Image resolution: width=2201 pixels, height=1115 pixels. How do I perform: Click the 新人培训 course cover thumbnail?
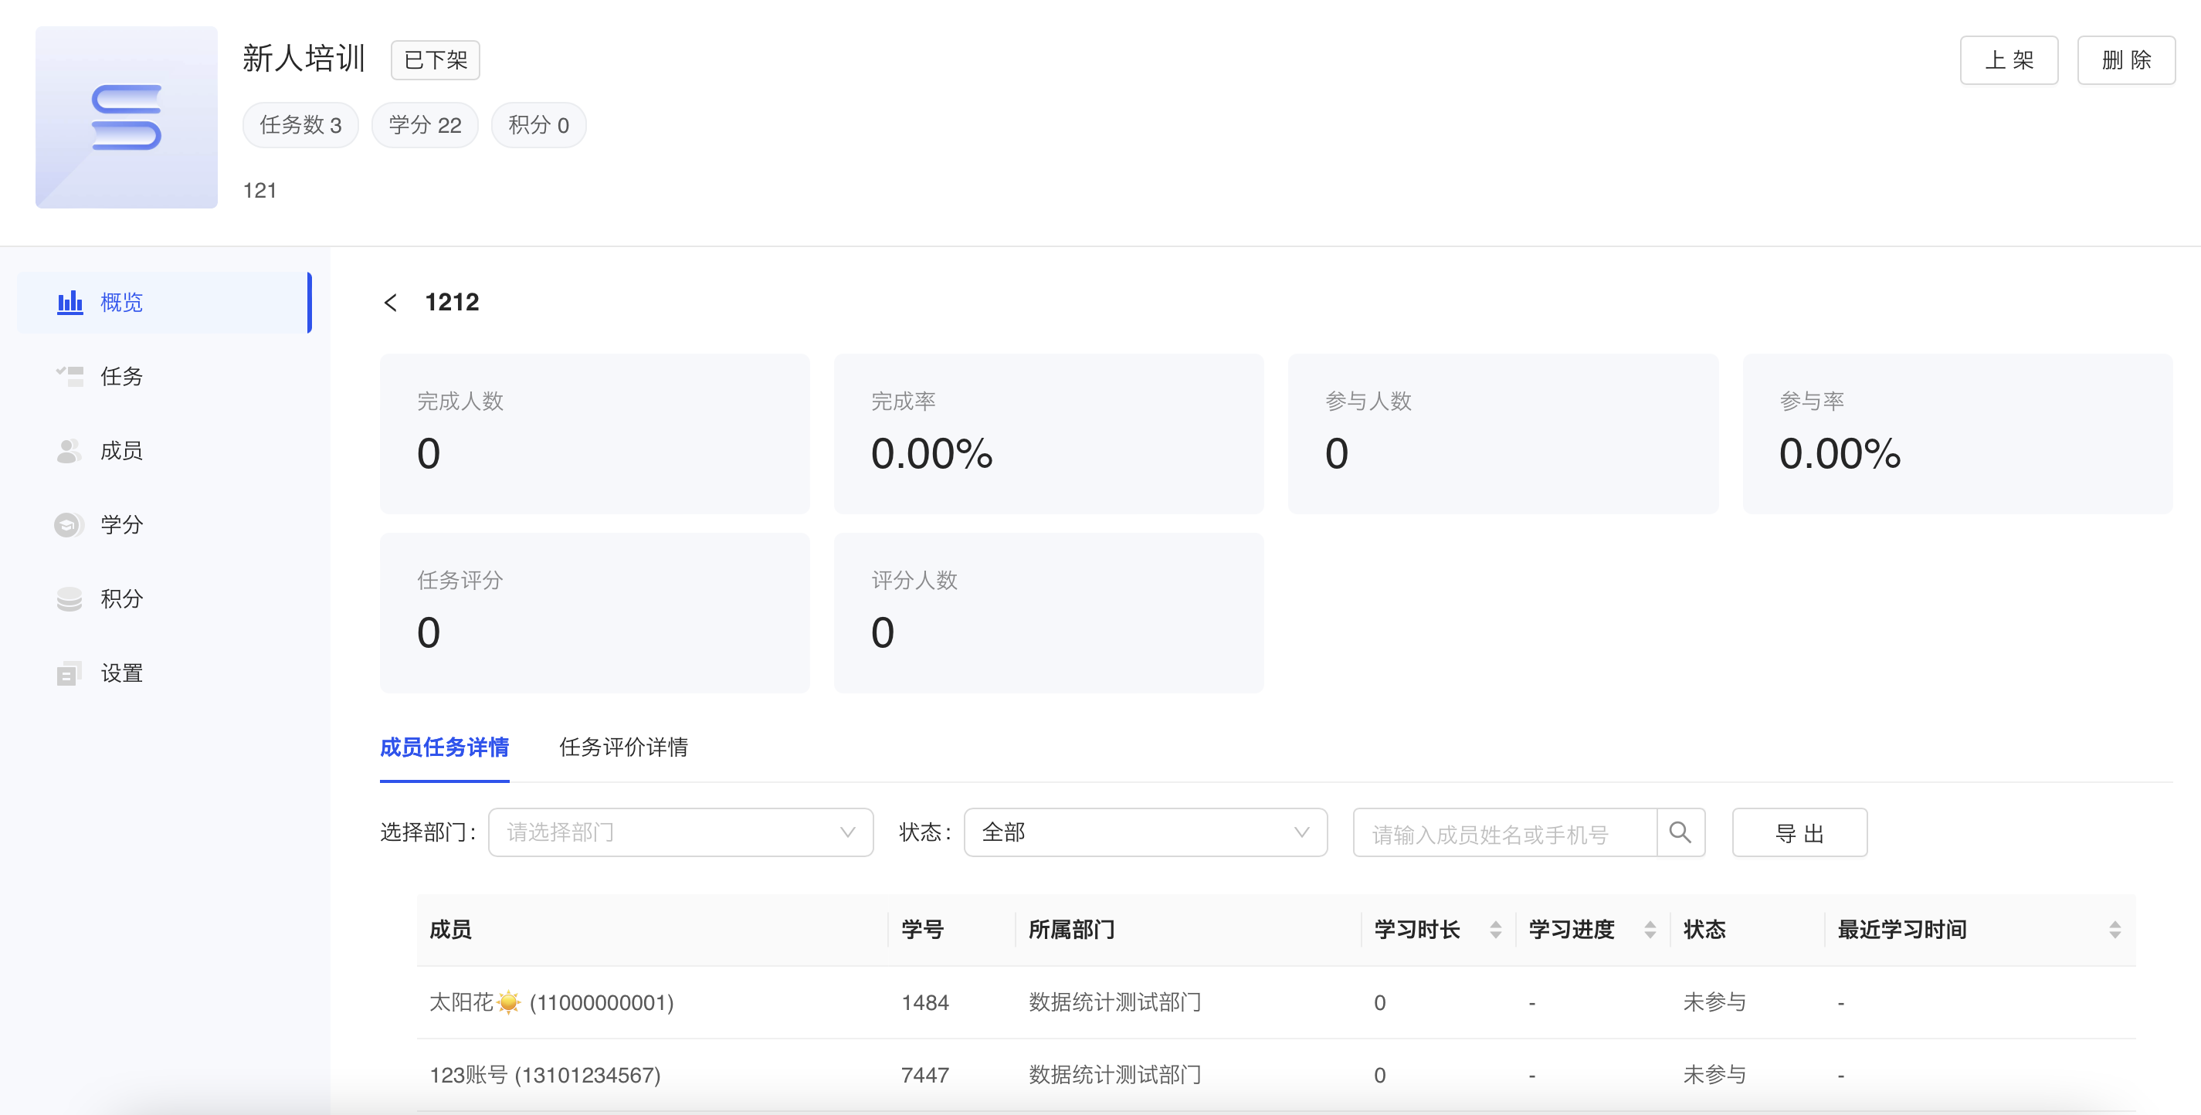(127, 117)
